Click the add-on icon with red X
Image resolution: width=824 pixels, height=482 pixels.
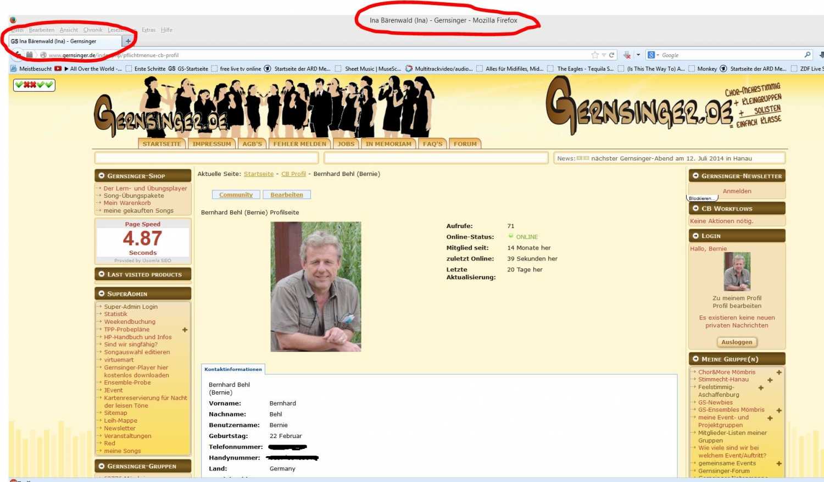point(627,55)
